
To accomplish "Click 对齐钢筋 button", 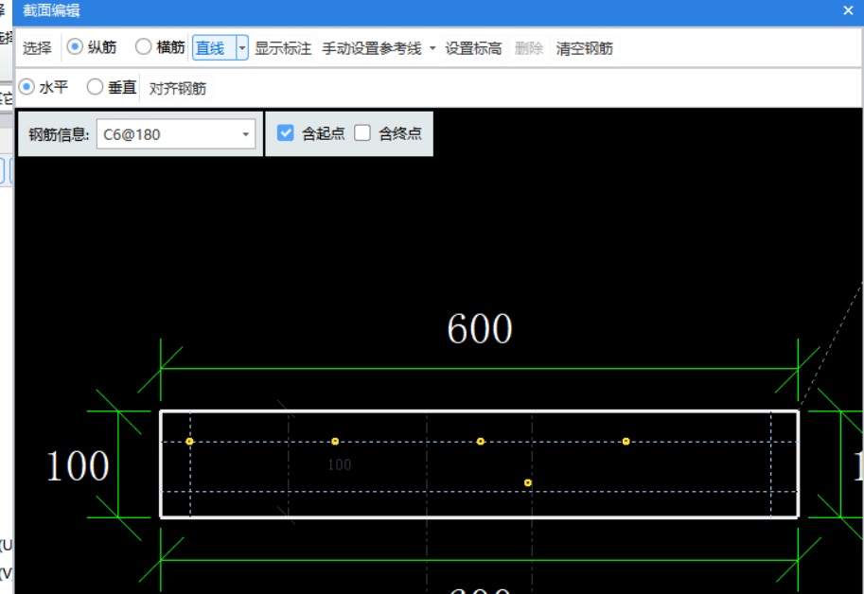I will click(177, 88).
